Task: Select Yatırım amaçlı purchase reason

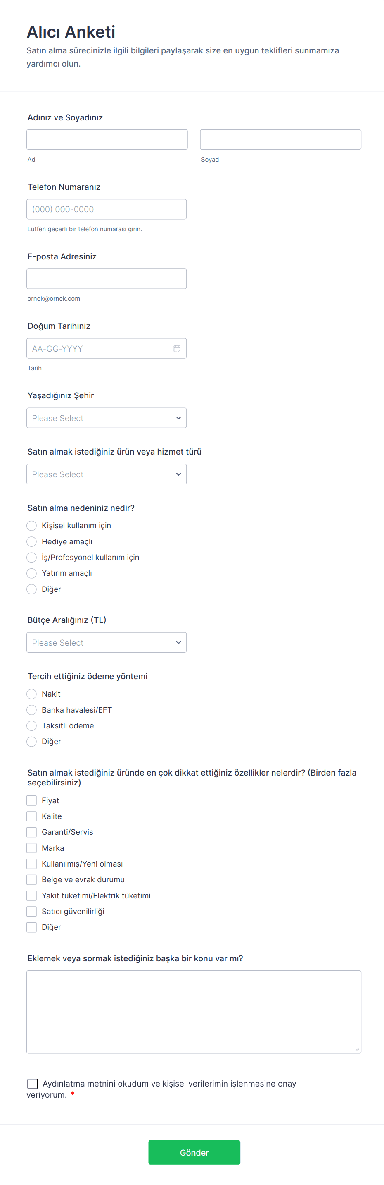Action: pyautogui.click(x=32, y=573)
